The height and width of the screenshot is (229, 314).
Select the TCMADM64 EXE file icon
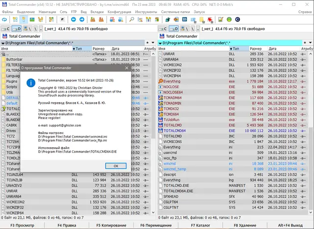(x=160, y=97)
